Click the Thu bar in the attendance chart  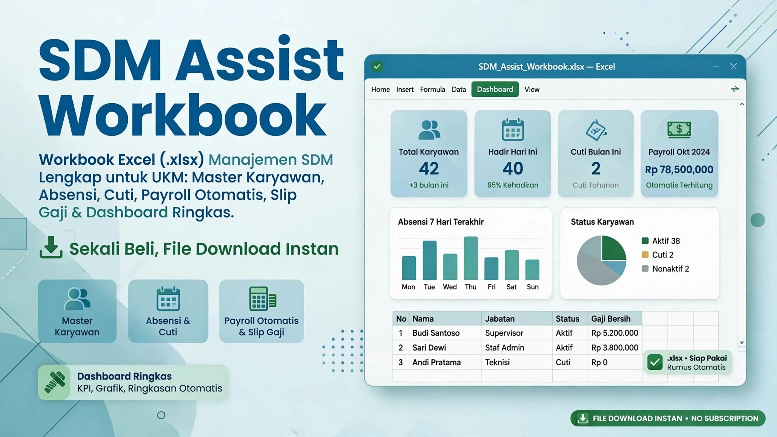pyautogui.click(x=471, y=258)
